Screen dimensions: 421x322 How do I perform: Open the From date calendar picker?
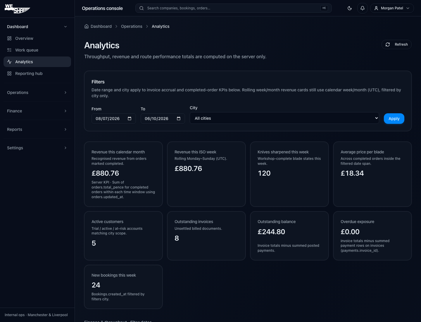point(130,119)
